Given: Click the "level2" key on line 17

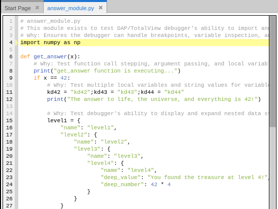Looking at the screenshot, I should click(74, 135).
